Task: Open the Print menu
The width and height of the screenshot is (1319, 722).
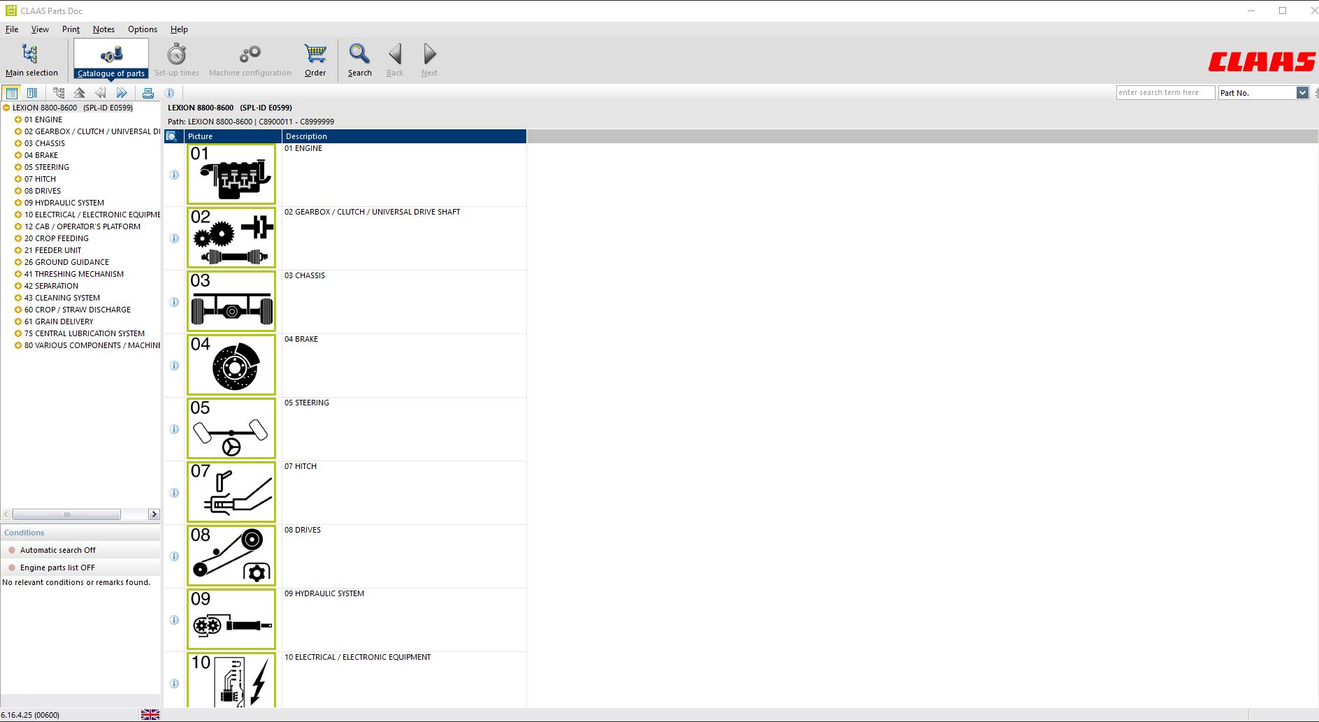Action: coord(71,29)
